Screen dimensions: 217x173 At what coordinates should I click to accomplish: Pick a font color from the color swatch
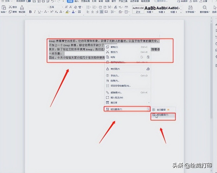(x=73, y=12)
